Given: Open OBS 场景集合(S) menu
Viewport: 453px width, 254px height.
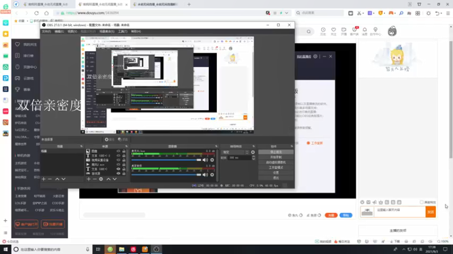Looking at the screenshot, I should coord(107,32).
